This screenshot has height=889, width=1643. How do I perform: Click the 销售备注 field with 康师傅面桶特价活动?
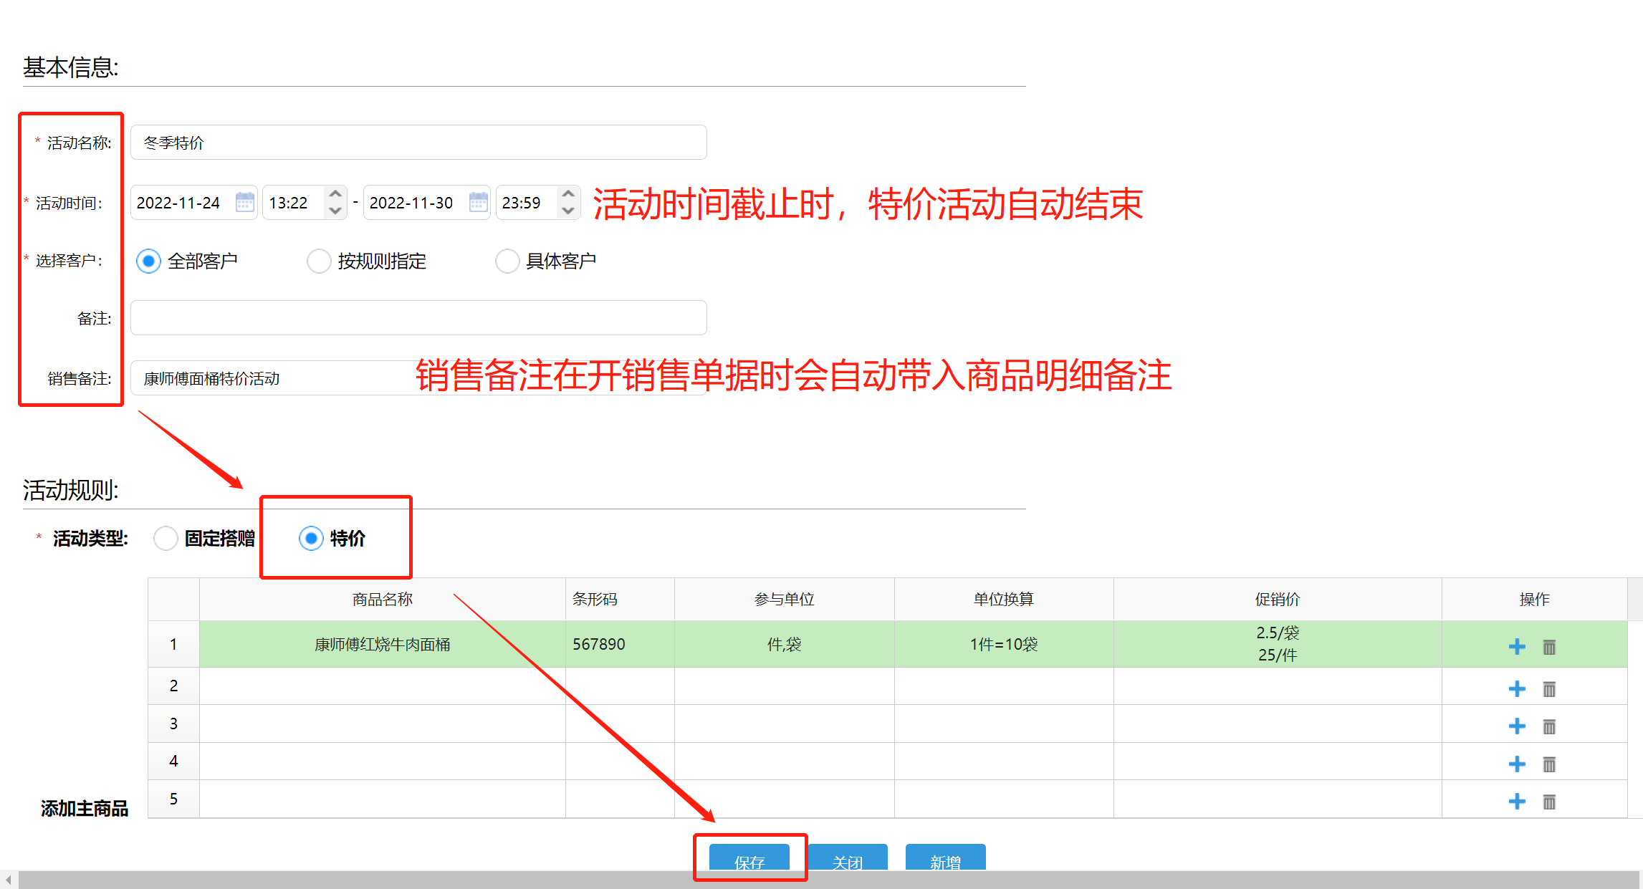tap(418, 378)
